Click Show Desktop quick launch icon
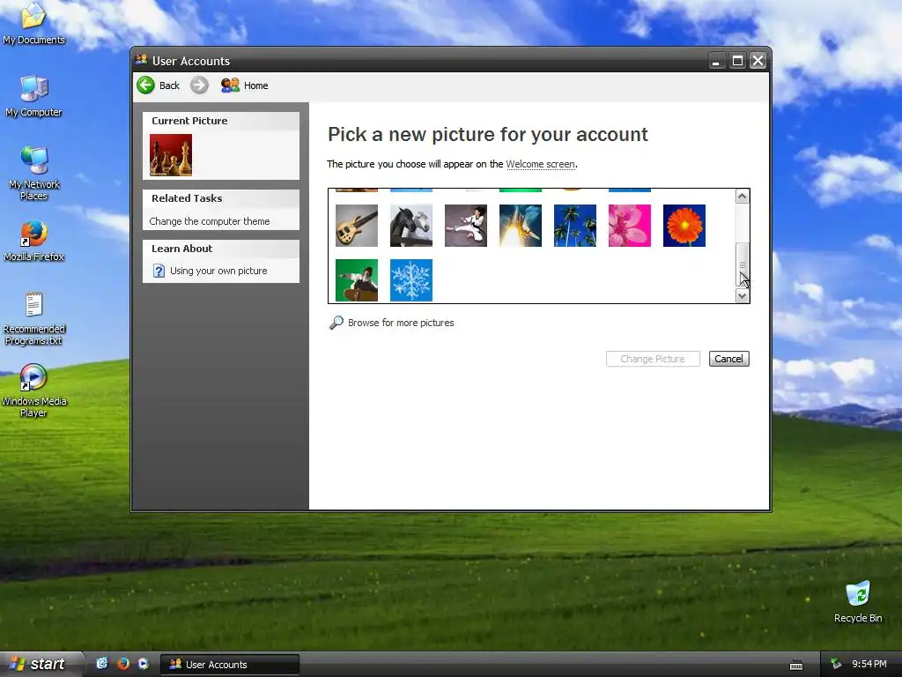 point(102,664)
